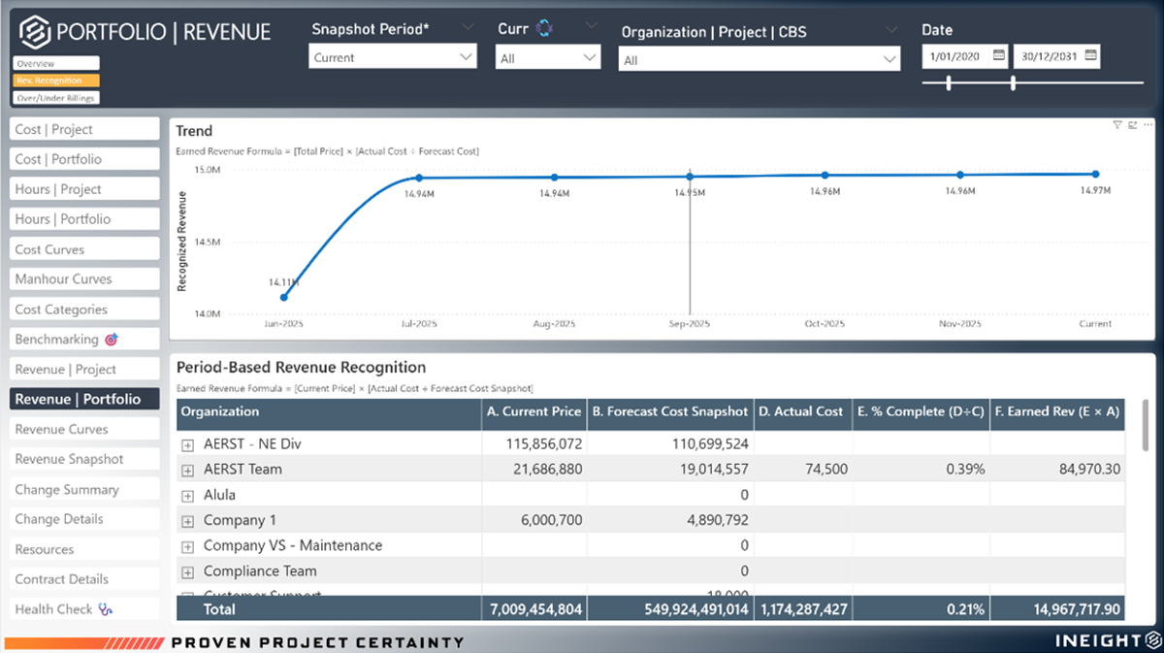Click the date slider right handle
Image resolution: width=1164 pixels, height=653 pixels.
[x=1013, y=84]
